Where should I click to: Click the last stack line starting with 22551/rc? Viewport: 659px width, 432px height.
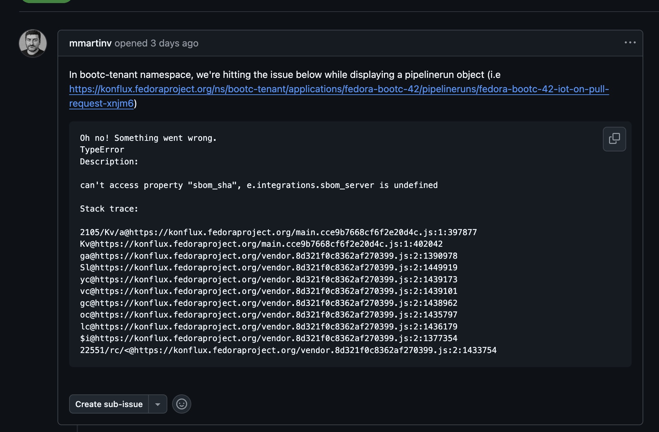288,350
